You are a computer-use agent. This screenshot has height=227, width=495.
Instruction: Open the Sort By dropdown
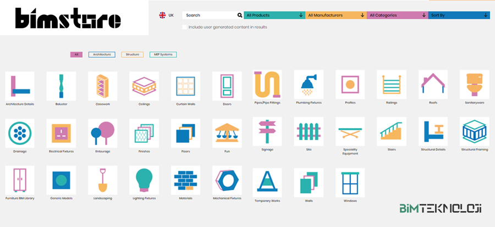tap(459, 15)
